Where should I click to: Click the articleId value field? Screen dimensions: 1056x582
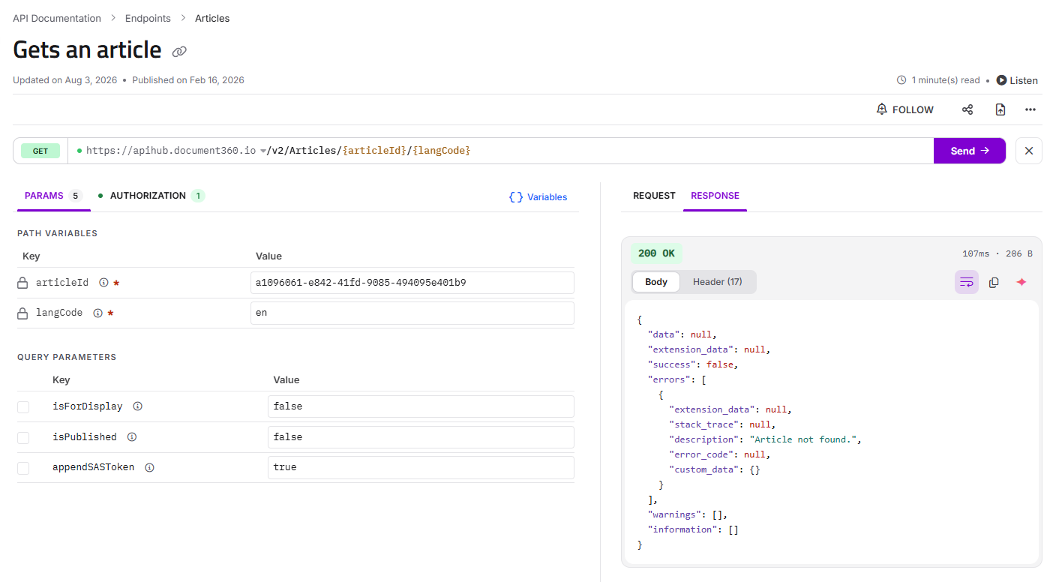tap(412, 283)
